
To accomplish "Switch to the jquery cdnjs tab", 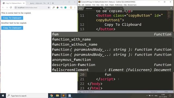I will point(38,3).
